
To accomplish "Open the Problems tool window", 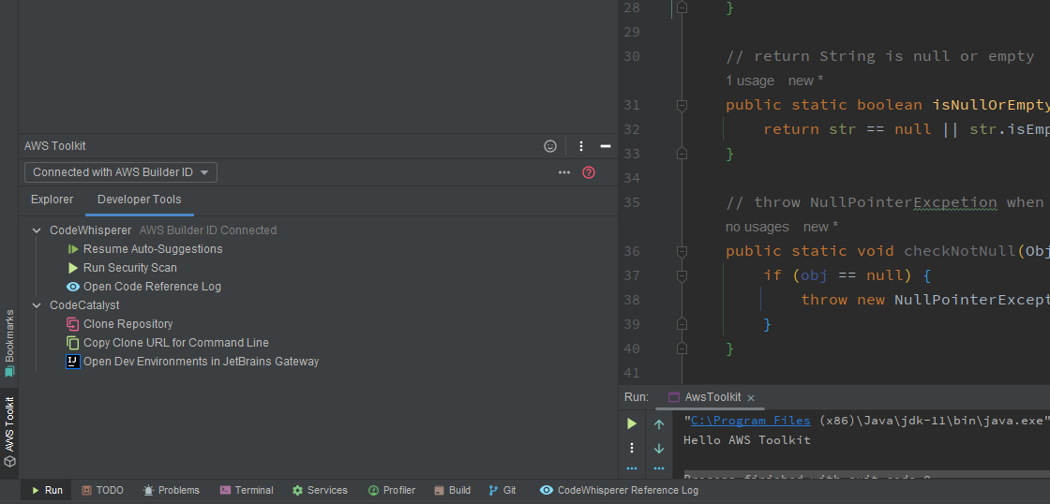I will click(172, 491).
